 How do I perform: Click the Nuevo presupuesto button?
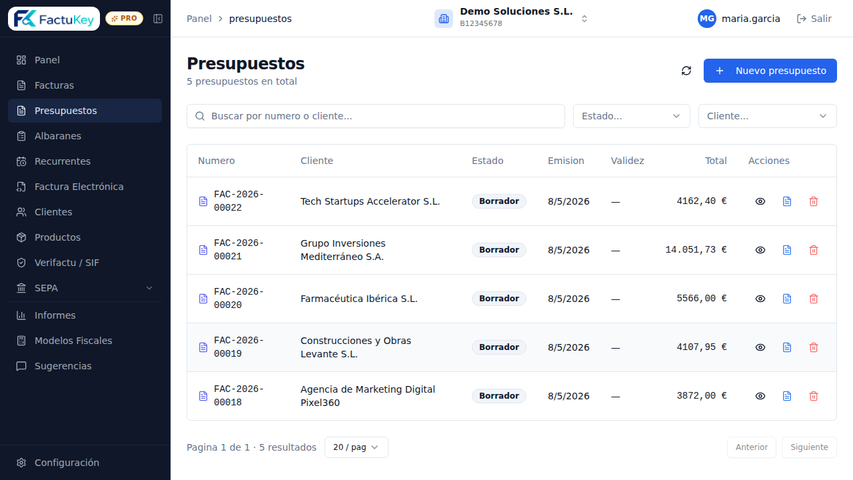tap(770, 71)
